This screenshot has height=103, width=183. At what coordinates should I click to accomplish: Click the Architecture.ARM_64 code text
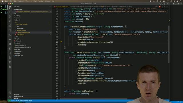tap(101, 63)
